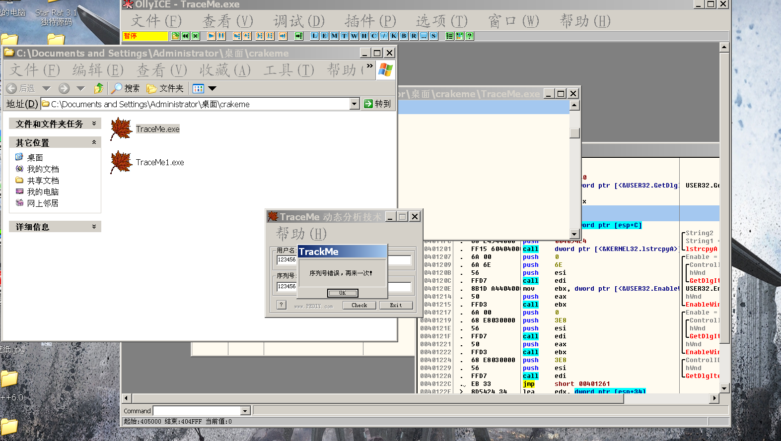
Task: Click the toolbar help question-mark icon
Action: [469, 36]
